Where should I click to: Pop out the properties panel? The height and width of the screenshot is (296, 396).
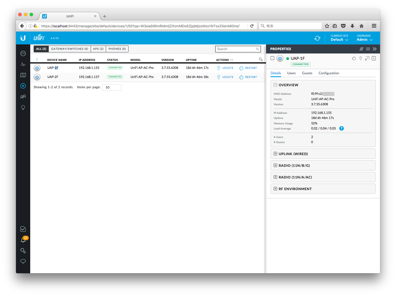(367, 58)
